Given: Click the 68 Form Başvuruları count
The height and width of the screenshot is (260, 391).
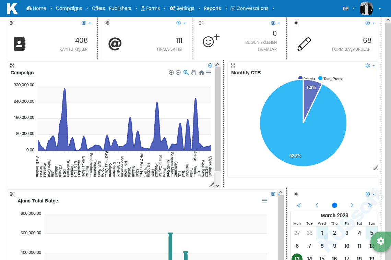Looking at the screenshot, I should pos(367,40).
